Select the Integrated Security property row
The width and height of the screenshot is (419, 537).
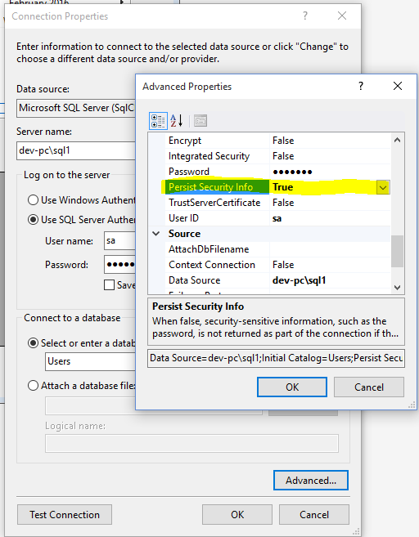(277, 156)
